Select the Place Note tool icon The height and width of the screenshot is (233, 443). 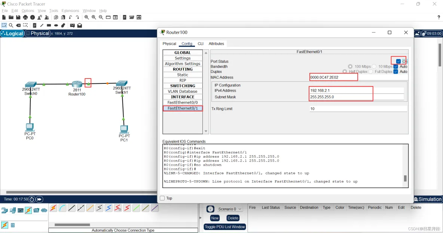[34, 25]
